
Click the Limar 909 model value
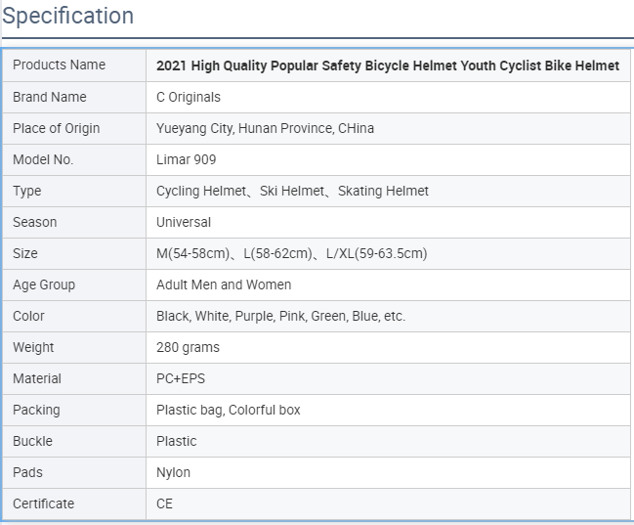[186, 159]
